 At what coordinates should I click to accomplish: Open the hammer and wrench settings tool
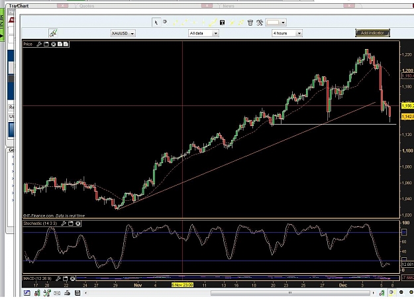[260, 23]
